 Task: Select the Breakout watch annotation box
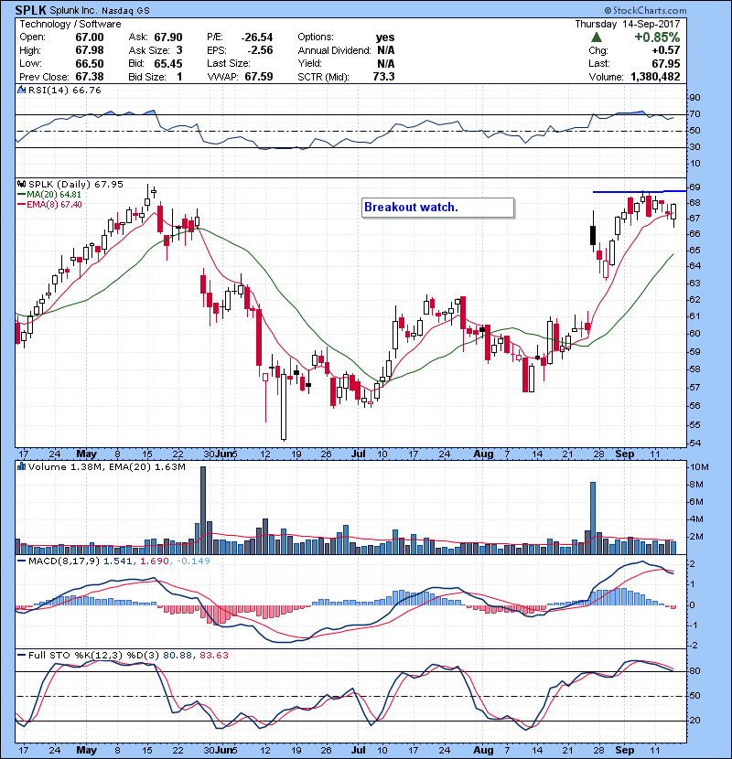437,208
